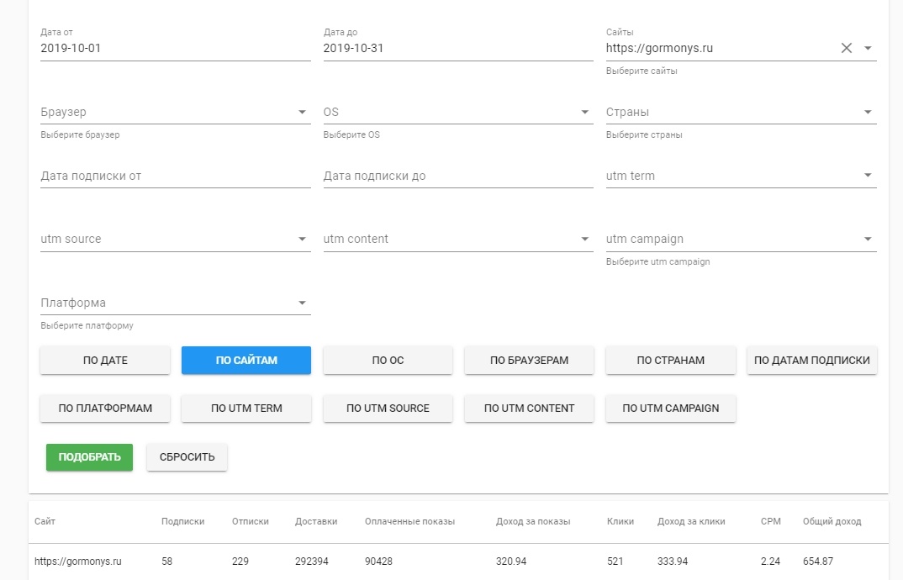
Task: Click the impressions income value 320.94
Action: click(511, 561)
